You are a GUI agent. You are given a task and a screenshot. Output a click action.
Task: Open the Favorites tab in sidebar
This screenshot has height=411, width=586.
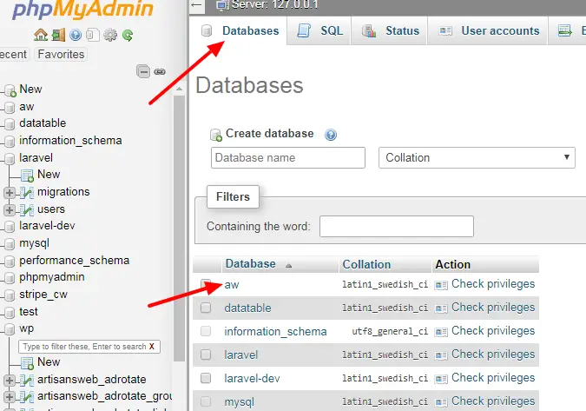(x=61, y=54)
